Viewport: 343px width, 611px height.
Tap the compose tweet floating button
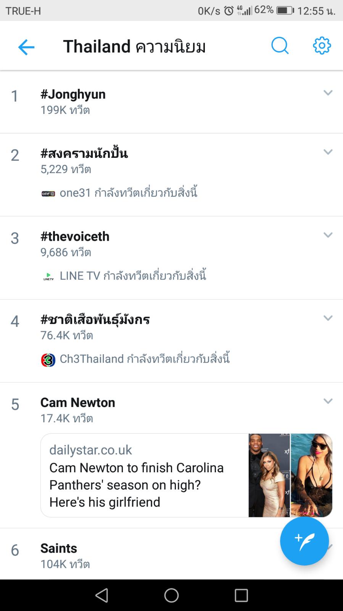pyautogui.click(x=304, y=541)
